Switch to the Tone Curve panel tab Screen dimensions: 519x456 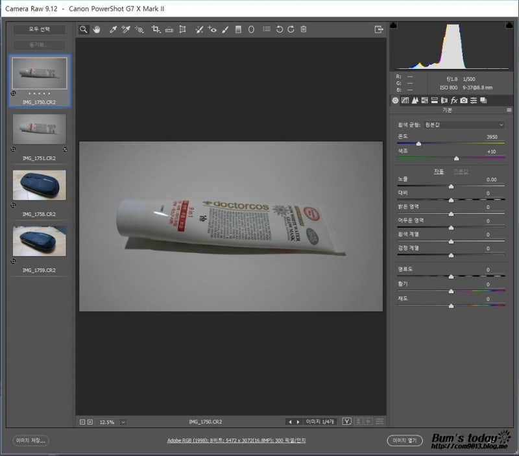click(x=405, y=101)
